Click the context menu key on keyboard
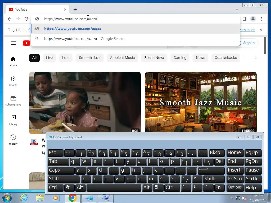The image size is (271, 203). pyautogui.click(x=158, y=188)
